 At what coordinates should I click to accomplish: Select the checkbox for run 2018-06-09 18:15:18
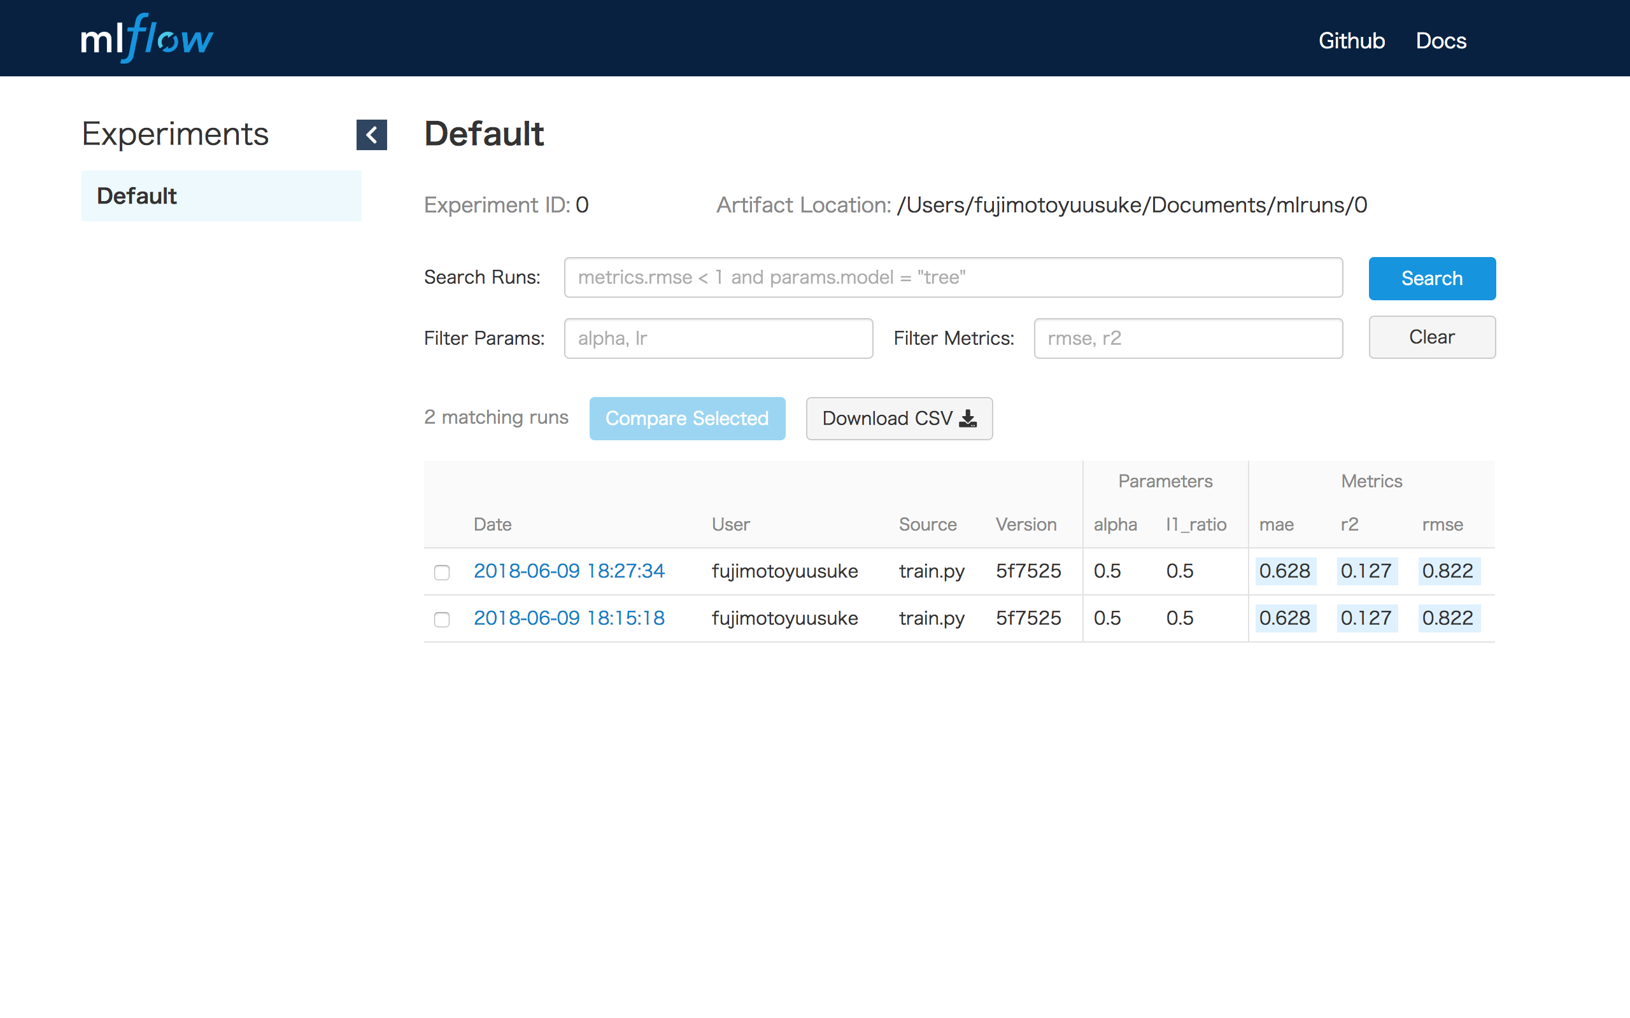(442, 620)
